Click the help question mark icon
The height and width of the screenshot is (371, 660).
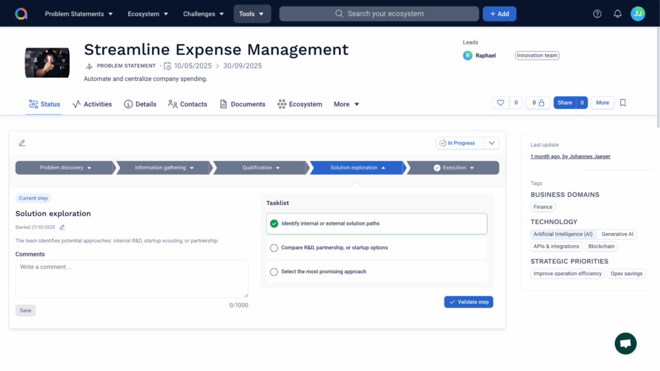point(597,13)
